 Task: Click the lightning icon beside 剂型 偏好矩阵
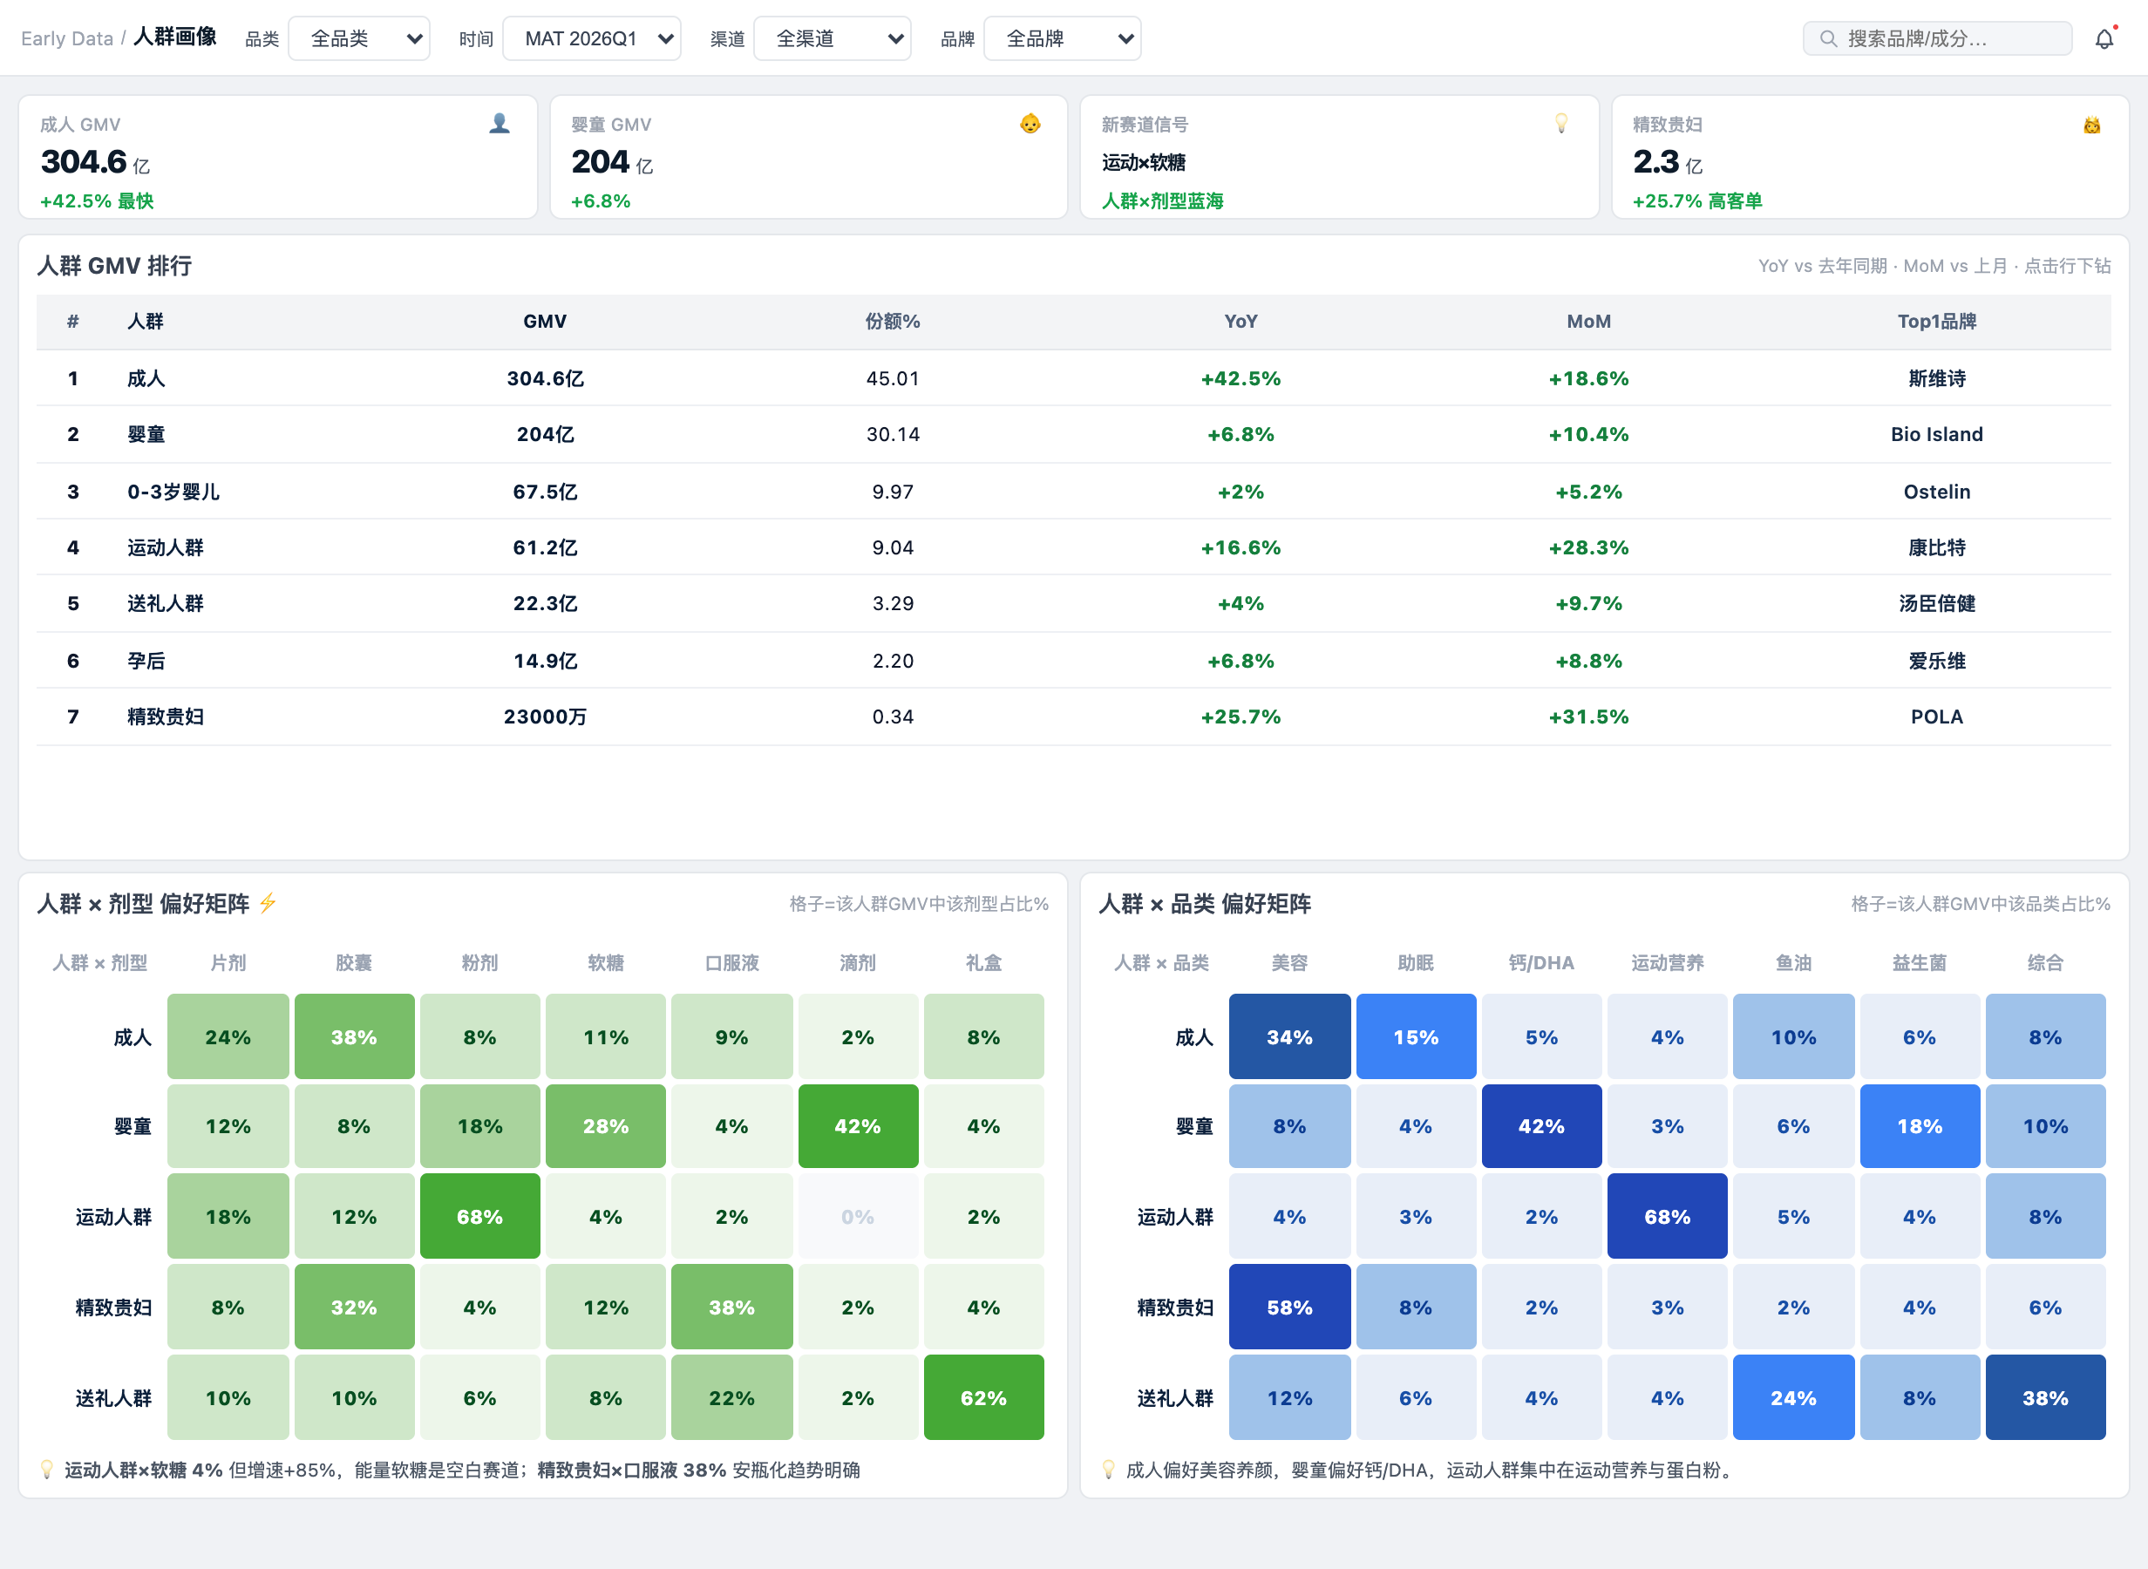pos(268,902)
